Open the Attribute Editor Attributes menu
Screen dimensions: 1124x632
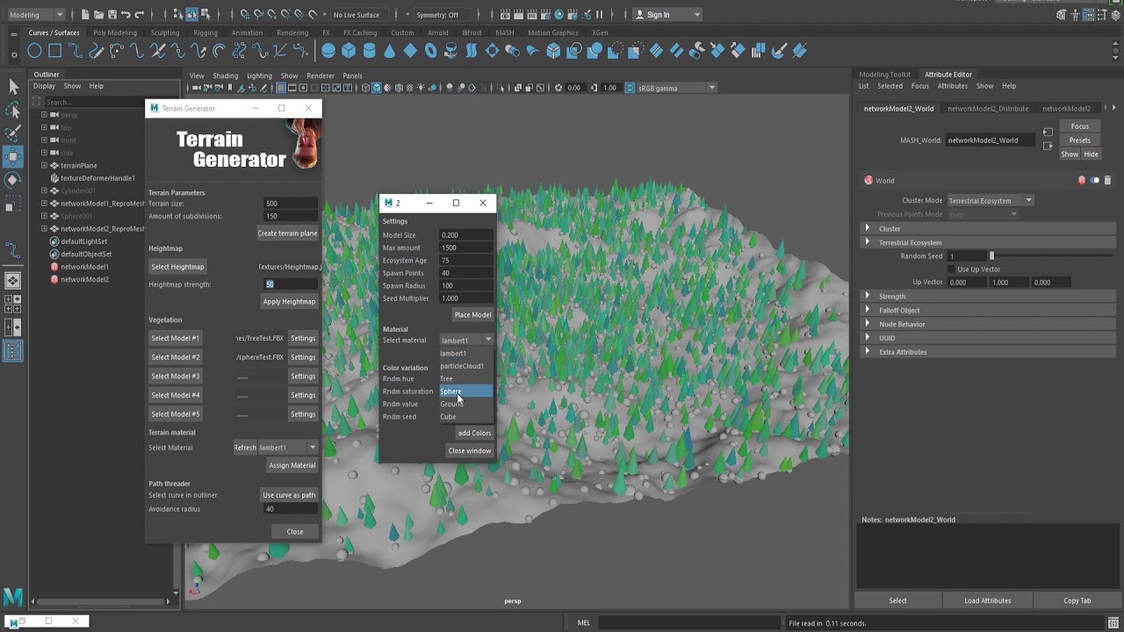[x=952, y=86]
